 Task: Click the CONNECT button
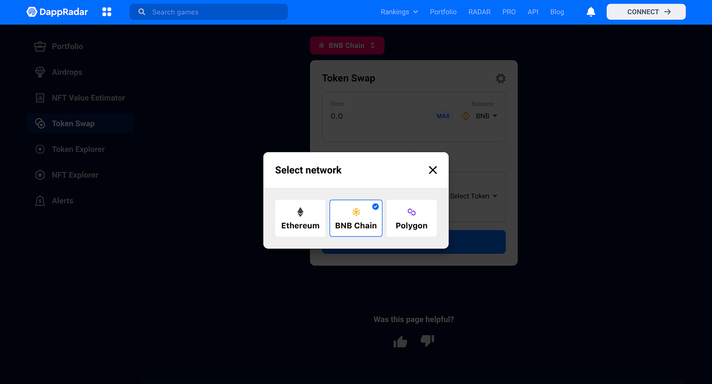tap(646, 12)
